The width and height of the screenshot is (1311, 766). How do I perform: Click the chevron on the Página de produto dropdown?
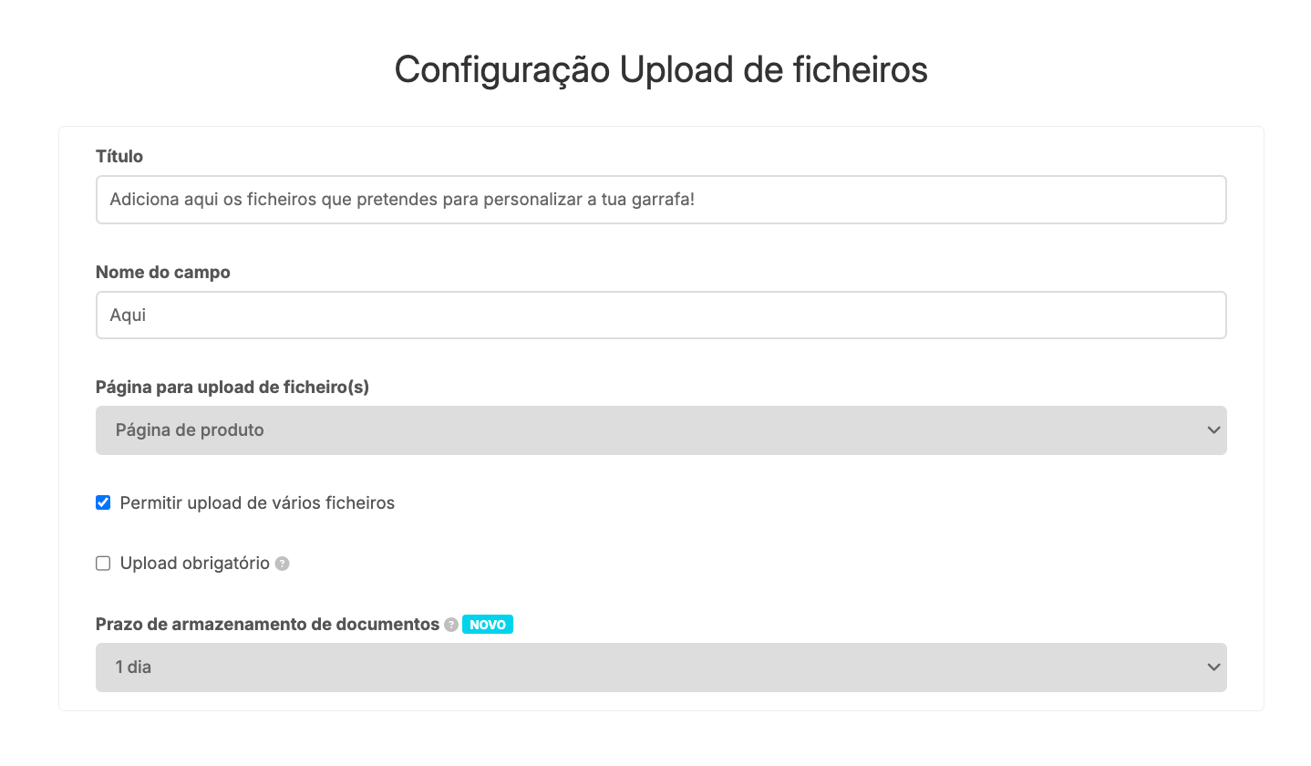(x=1213, y=430)
